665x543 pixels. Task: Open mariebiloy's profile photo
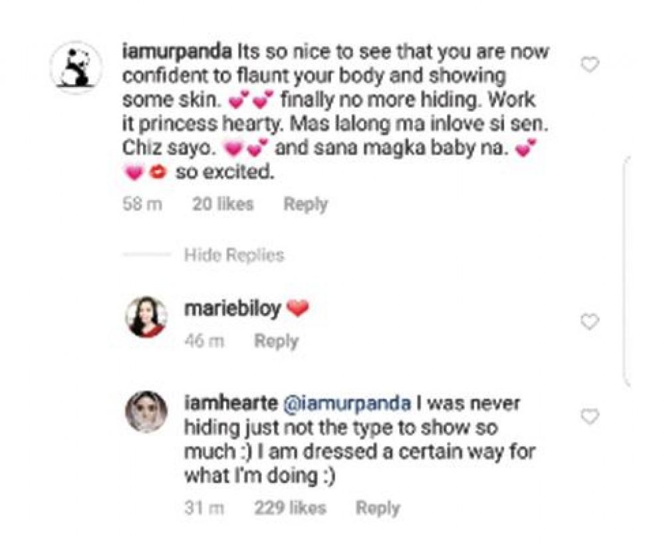146,317
